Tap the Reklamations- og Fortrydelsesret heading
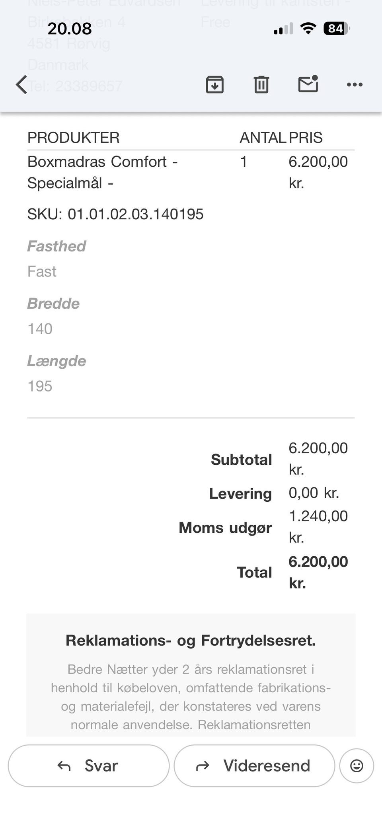This screenshot has width=382, height=828. (x=191, y=640)
